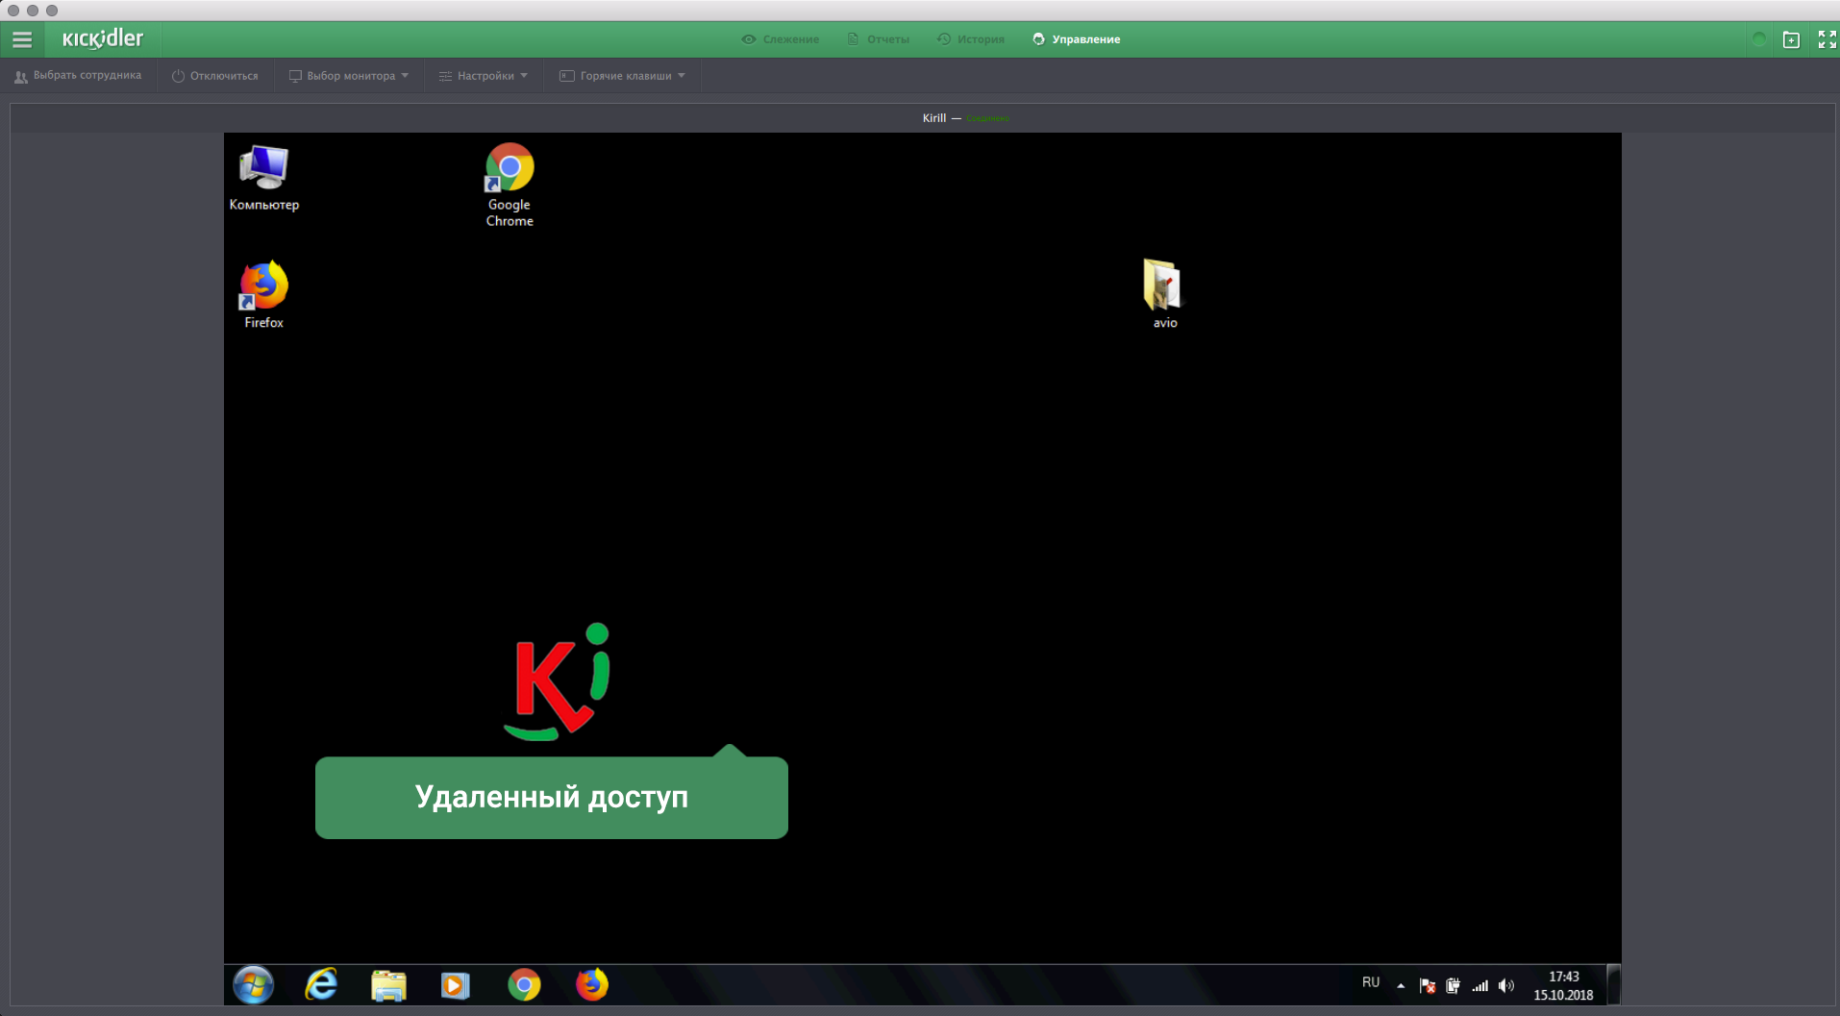
Task: Select the avio folder on desktop
Action: pos(1164,294)
